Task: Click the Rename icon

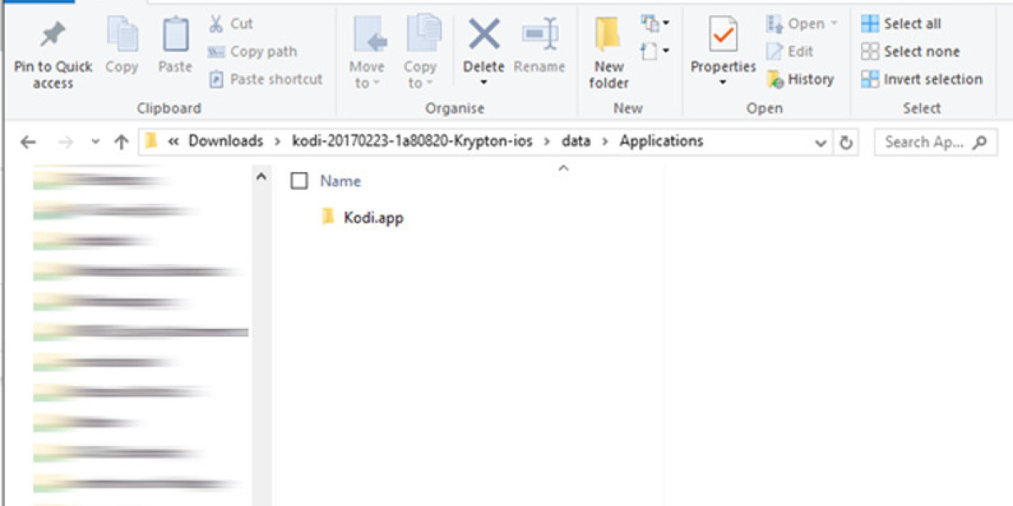Action: pyautogui.click(x=539, y=35)
